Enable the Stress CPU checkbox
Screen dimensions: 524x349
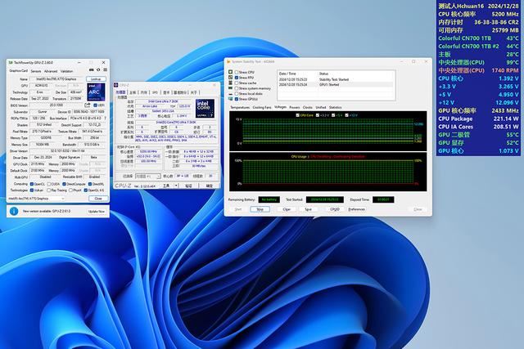click(237, 72)
